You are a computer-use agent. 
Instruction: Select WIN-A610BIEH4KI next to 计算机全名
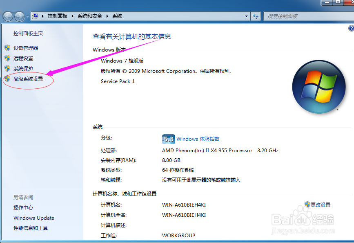(184, 215)
